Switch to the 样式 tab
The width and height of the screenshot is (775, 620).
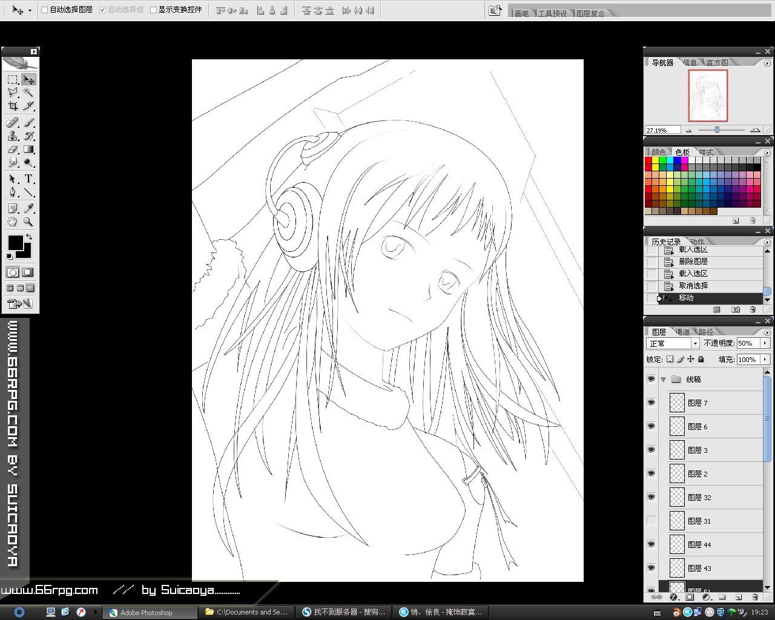706,152
